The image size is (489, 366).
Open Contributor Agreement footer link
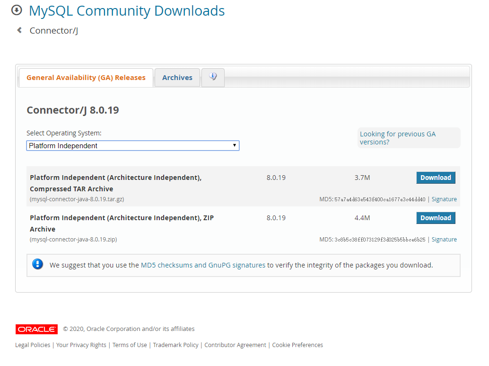(235, 345)
